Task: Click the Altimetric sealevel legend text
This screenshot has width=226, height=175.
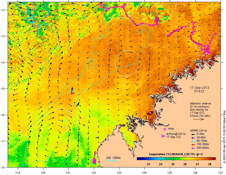Action: coord(200,103)
